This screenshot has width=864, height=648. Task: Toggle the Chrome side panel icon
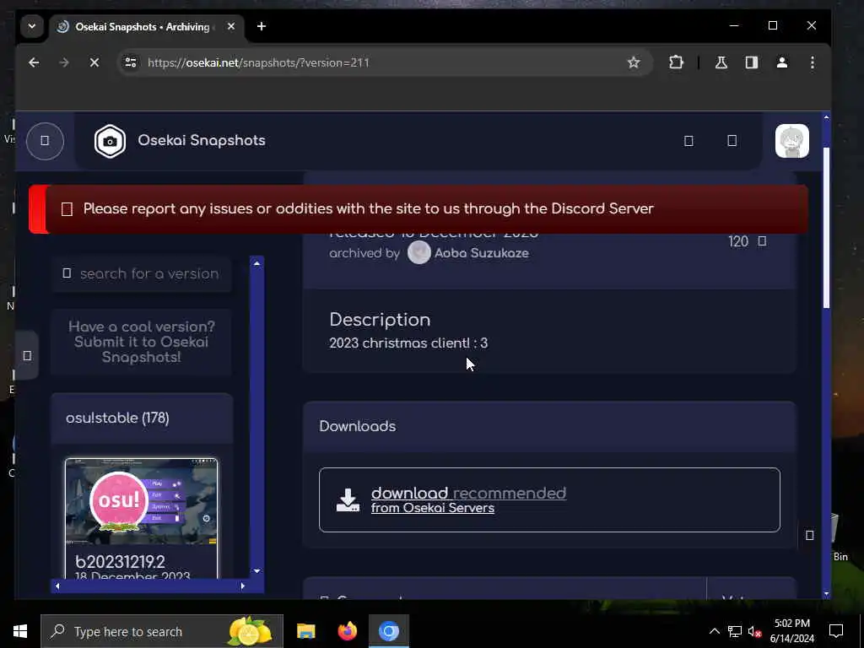(x=752, y=62)
